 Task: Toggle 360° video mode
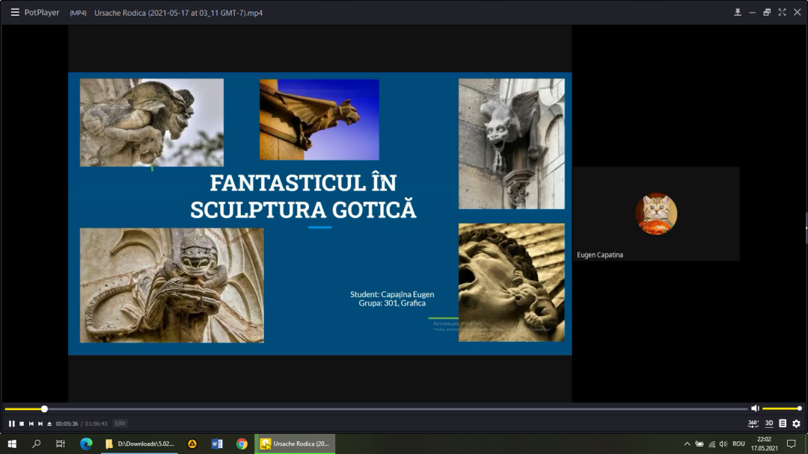pyautogui.click(x=753, y=423)
